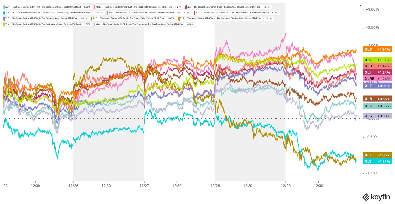Click the green XLV +1.51% price tag

click(x=378, y=60)
